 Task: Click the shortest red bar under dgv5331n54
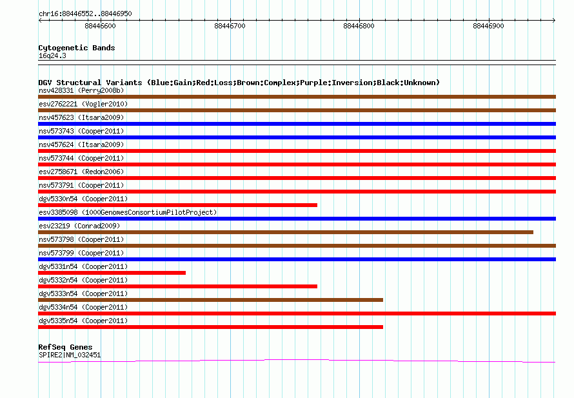pyautogui.click(x=112, y=273)
